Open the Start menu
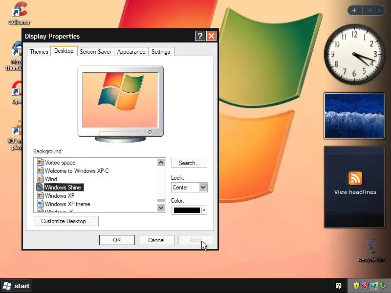The image size is (391, 293). click(17, 286)
